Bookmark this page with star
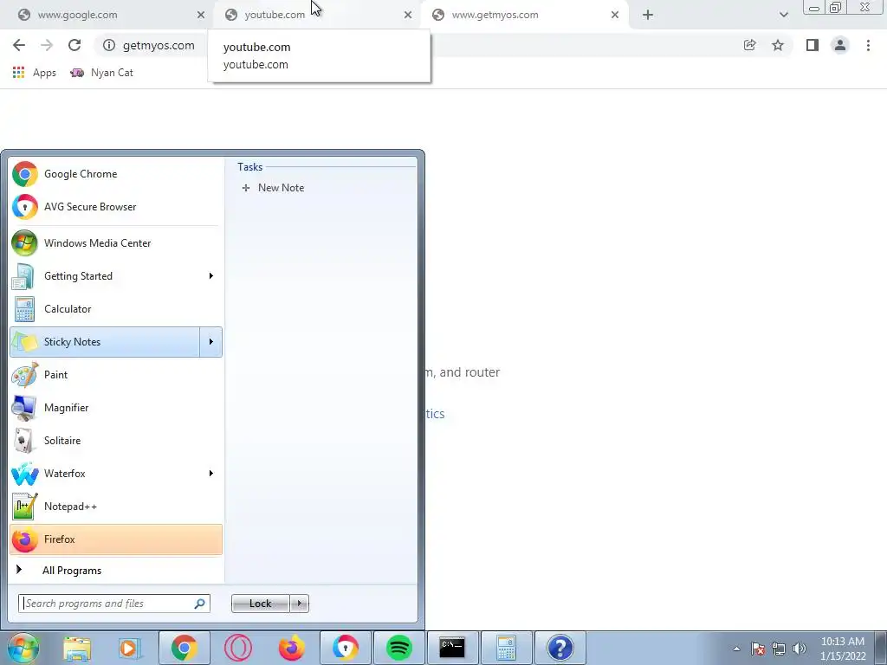The image size is (887, 665). point(778,45)
